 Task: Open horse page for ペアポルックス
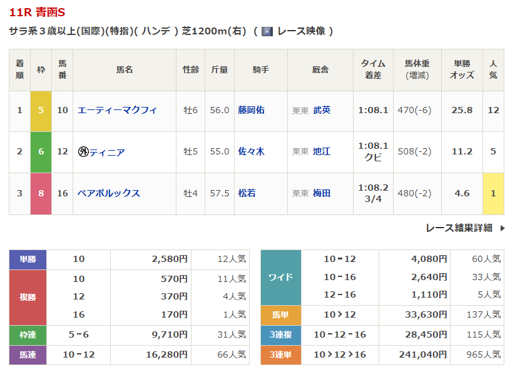[x=109, y=193]
